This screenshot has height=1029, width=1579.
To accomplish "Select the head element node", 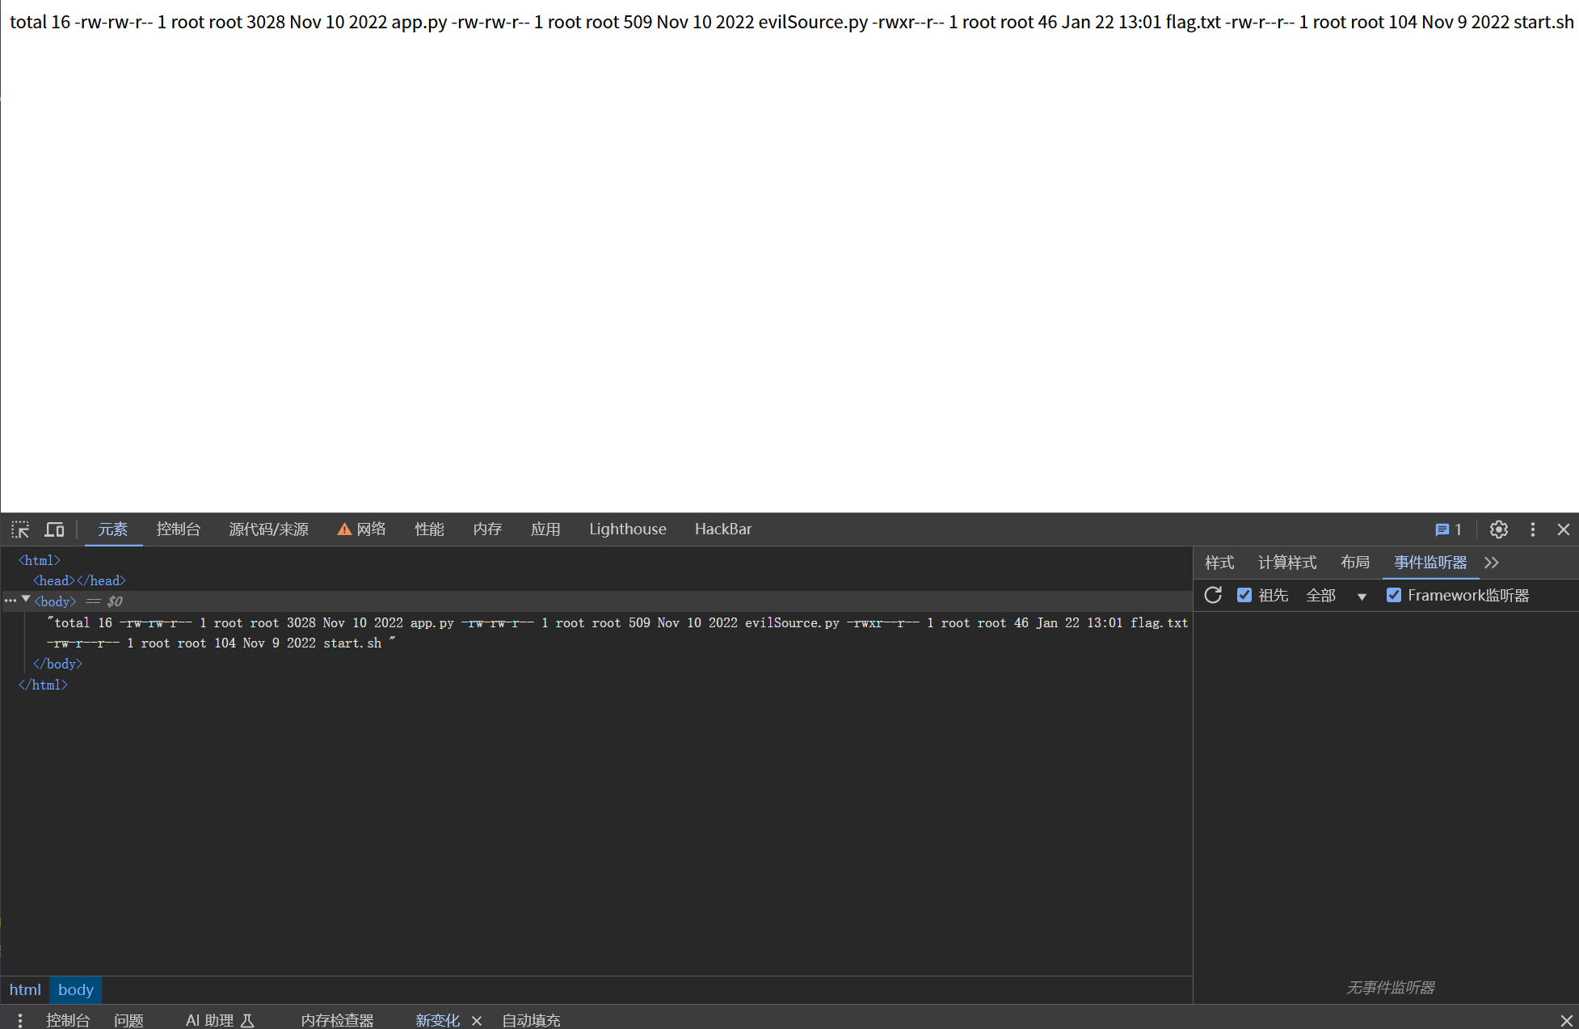I will (79, 580).
